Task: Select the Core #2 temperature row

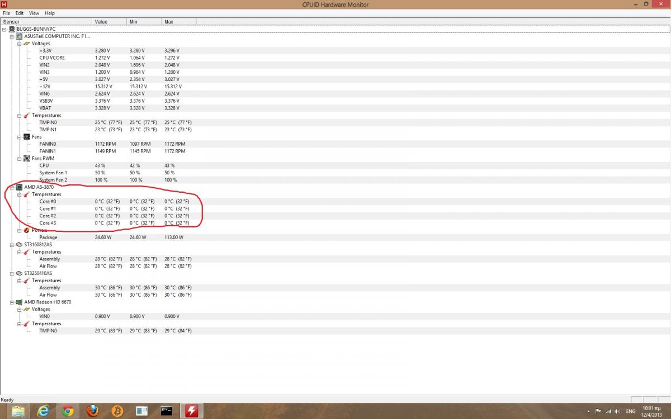Action: tap(335, 216)
